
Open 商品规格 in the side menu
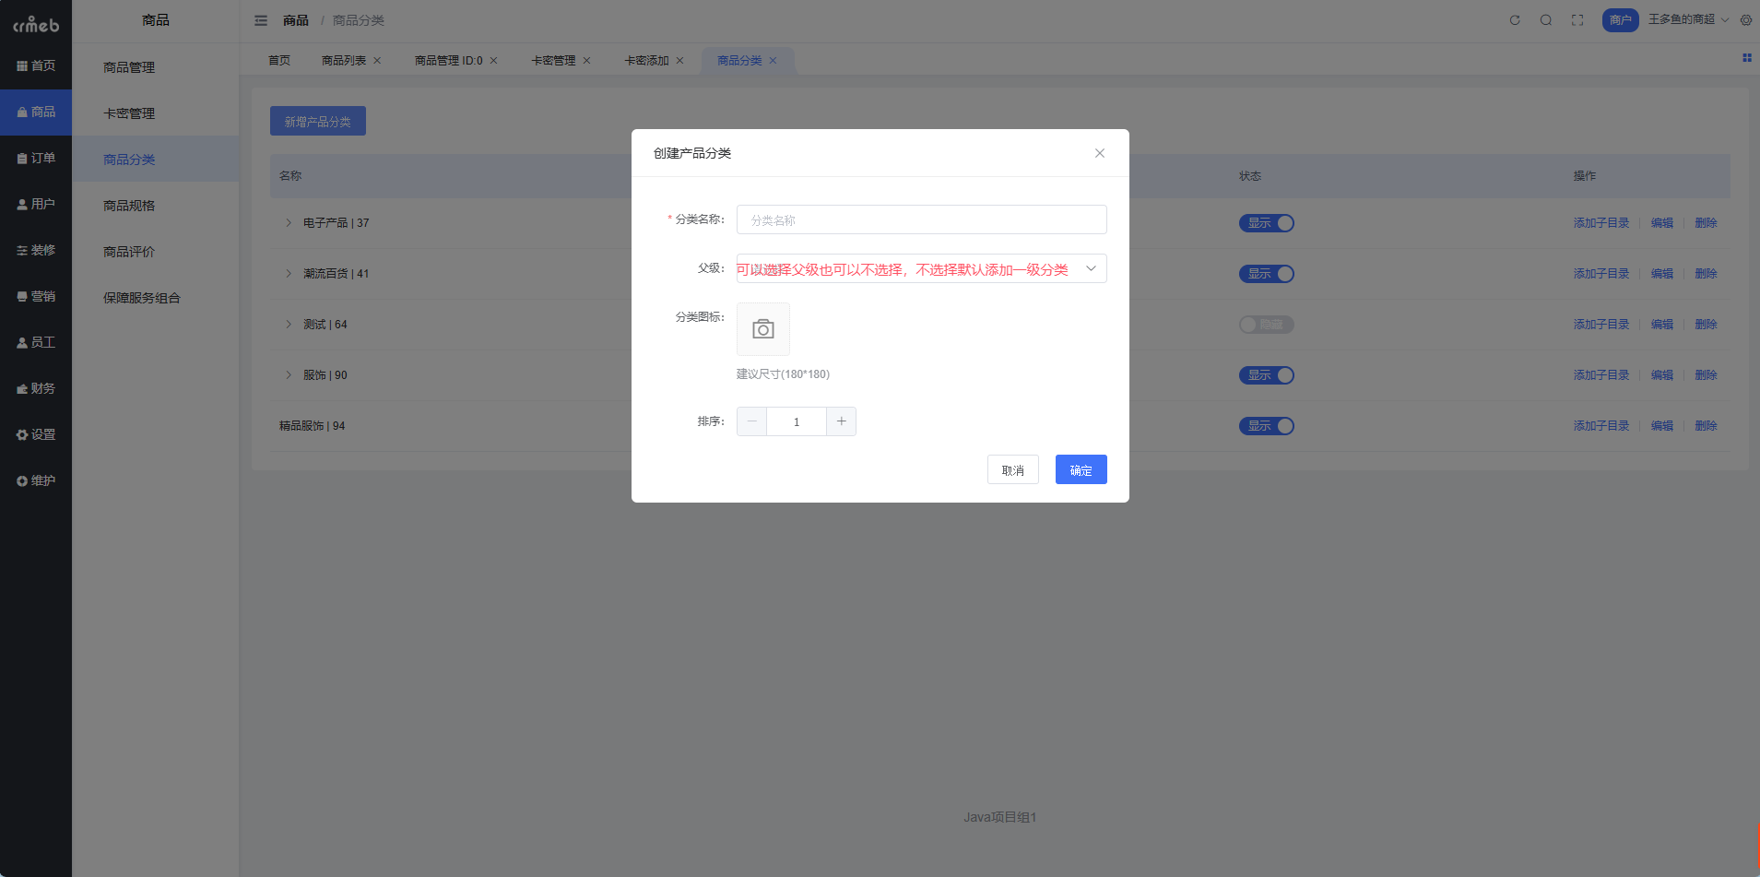pos(129,206)
